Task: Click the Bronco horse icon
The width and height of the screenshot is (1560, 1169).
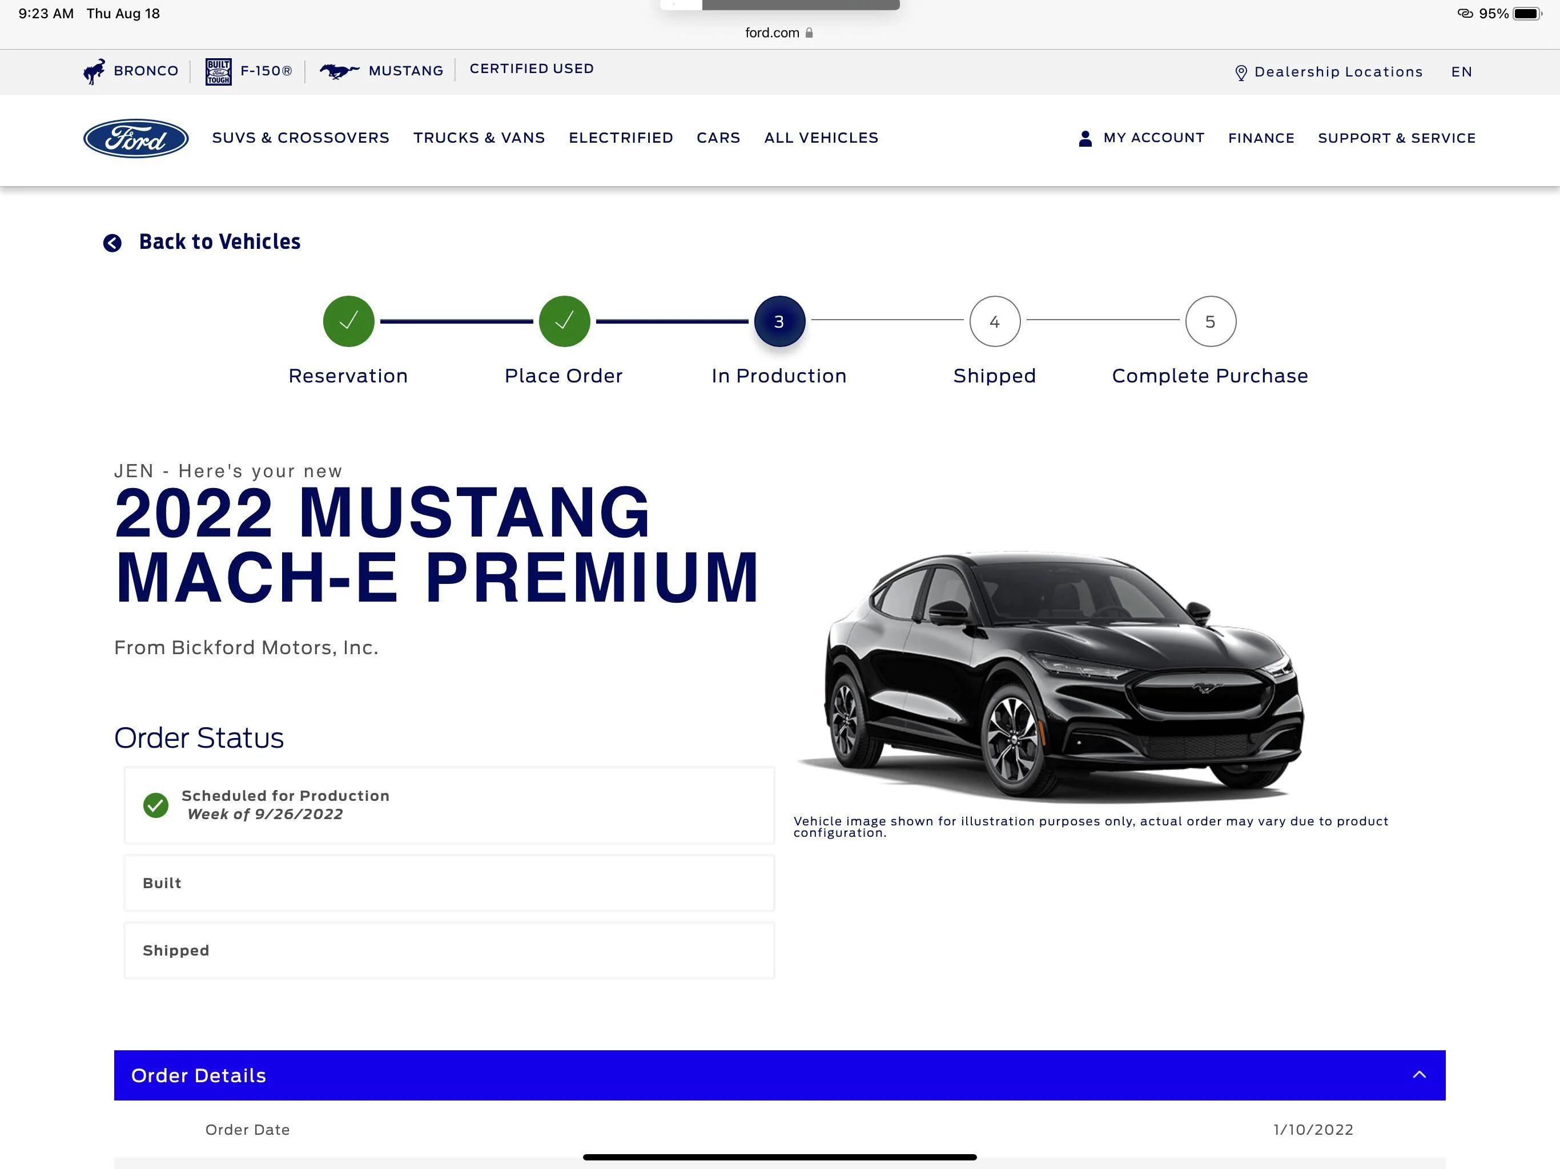Action: pyautogui.click(x=94, y=71)
